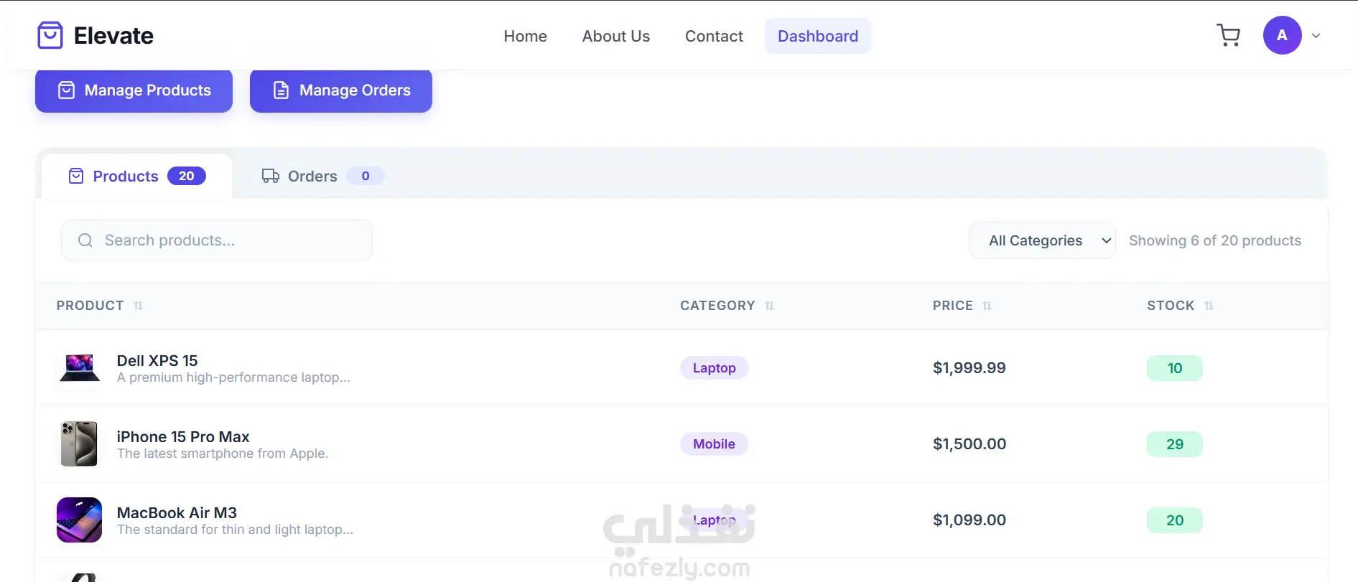This screenshot has width=1358, height=582.
Task: Click the Manage Orders button
Action: (x=341, y=90)
